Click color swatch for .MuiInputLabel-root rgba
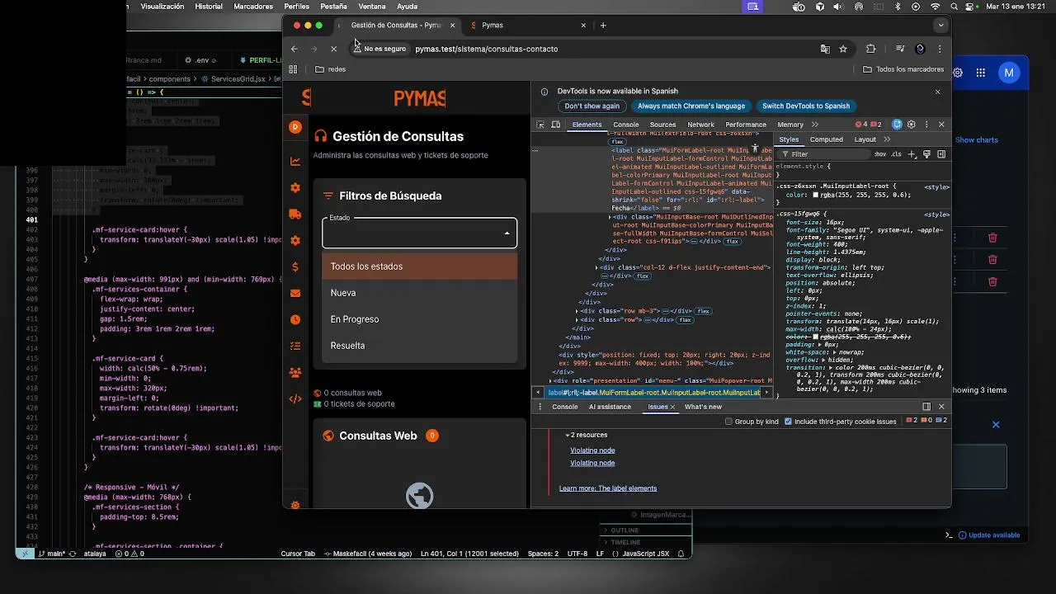Screen dimensions: 1056x594 816,195
